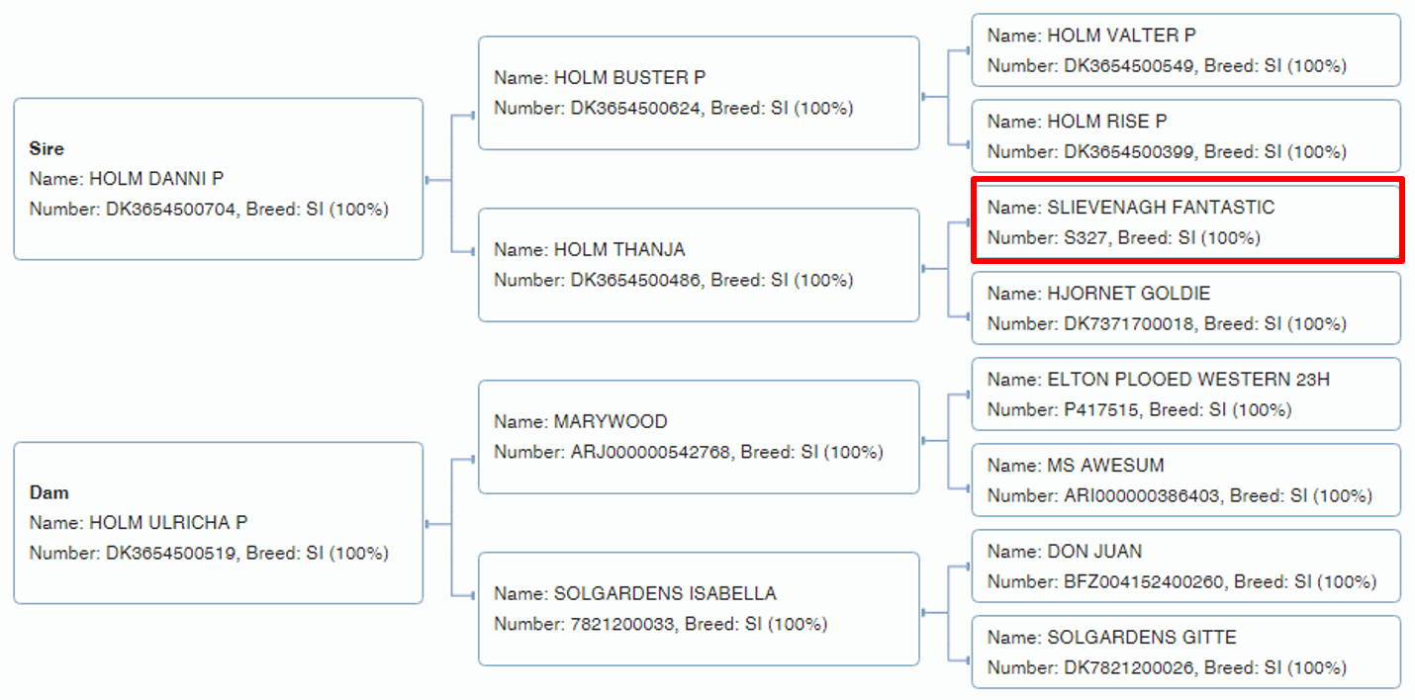Choose the DON JUAN ancestor node
This screenshot has width=1415, height=700.
pyautogui.click(x=1185, y=567)
